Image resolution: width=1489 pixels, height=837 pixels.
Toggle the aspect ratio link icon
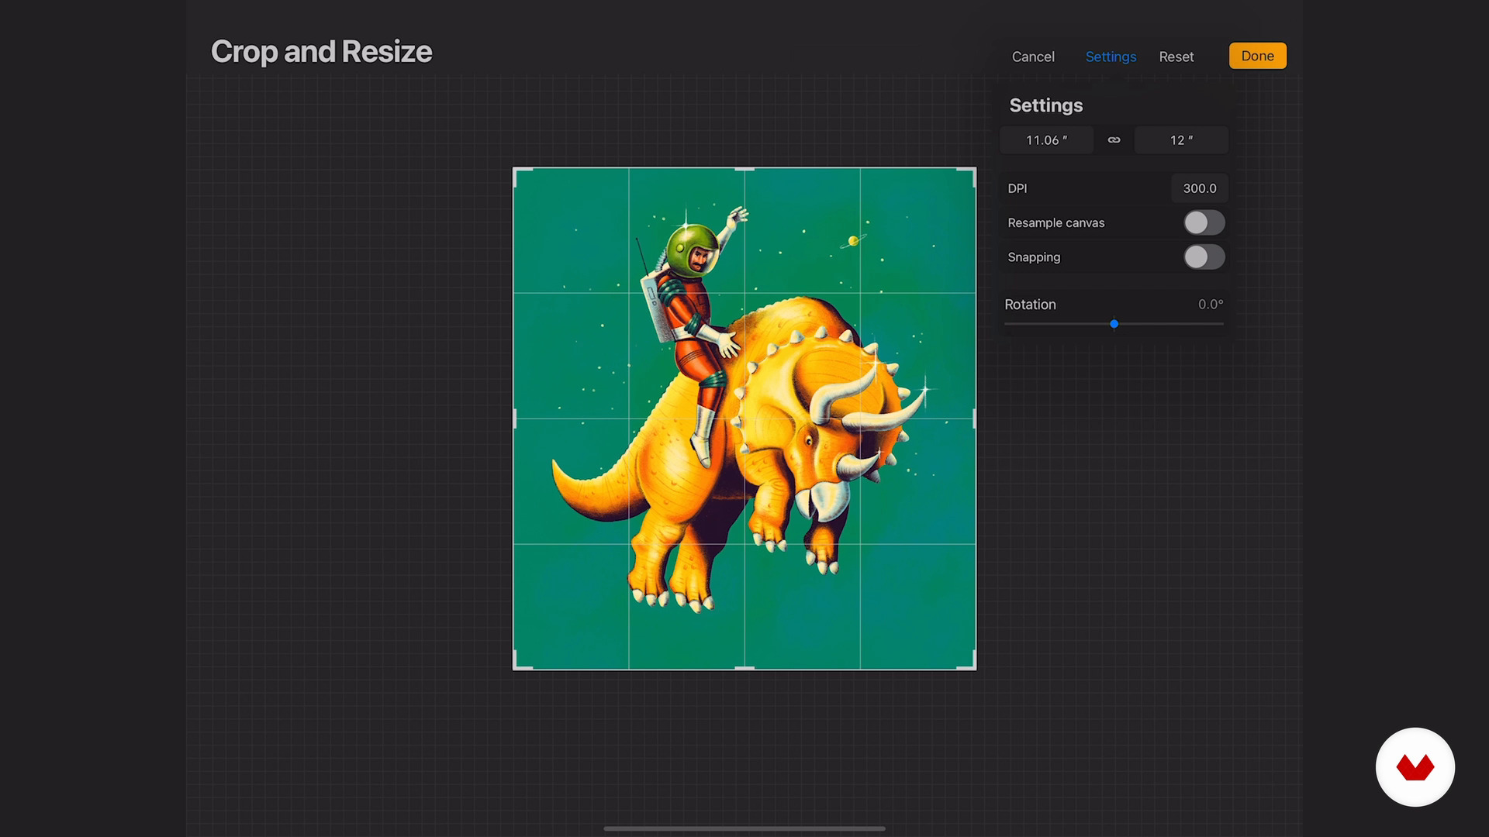coord(1114,140)
